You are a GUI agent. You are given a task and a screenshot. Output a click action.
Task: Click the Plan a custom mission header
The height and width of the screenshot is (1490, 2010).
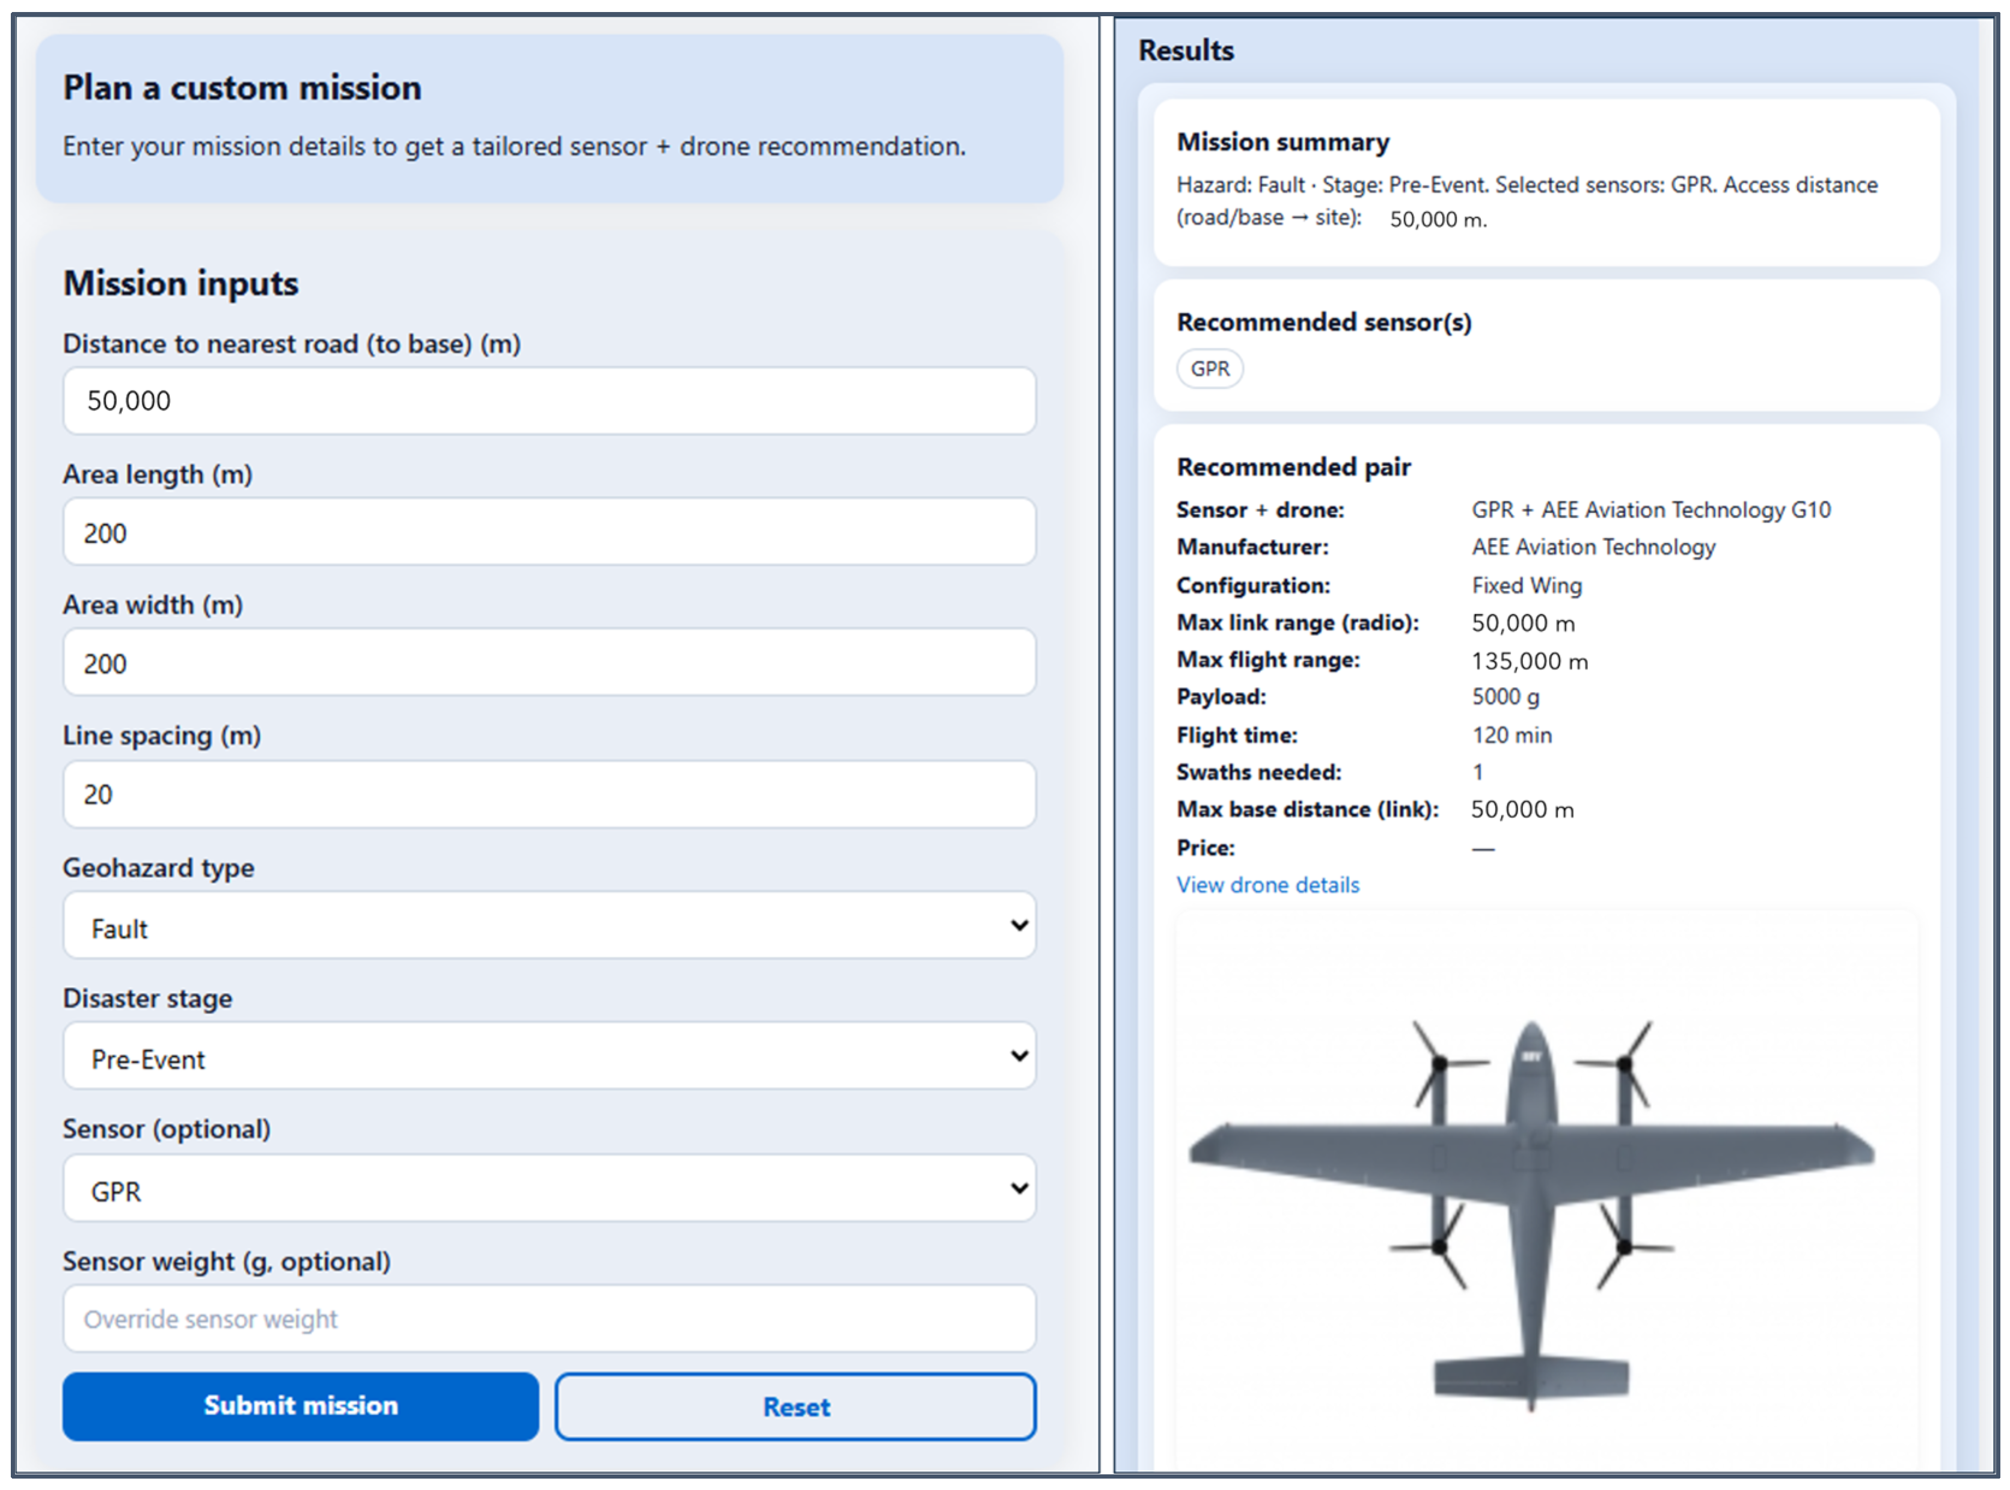[242, 88]
